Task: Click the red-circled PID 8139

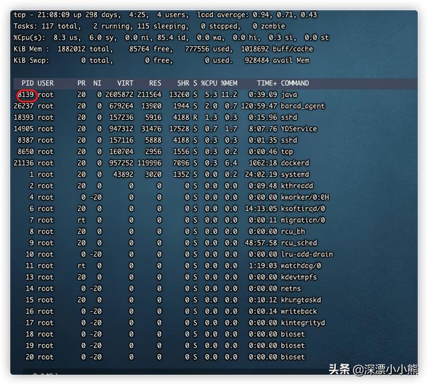Action: click(x=26, y=94)
